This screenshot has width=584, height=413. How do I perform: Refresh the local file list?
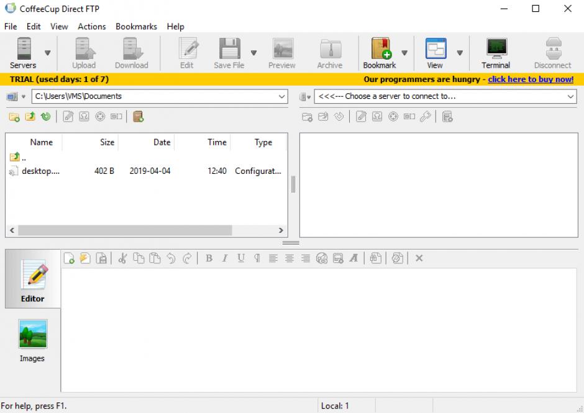tap(46, 117)
